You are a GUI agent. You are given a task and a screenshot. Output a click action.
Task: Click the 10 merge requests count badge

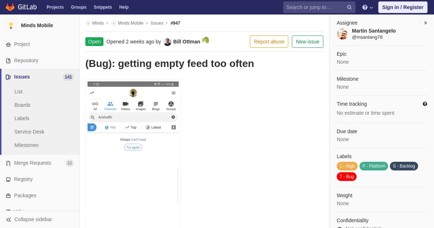point(70,163)
